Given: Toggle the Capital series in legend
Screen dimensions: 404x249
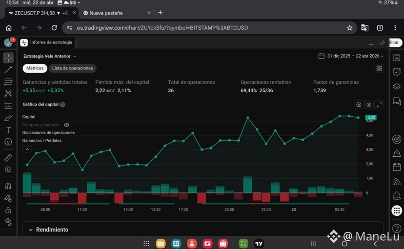Looking at the screenshot, I should (x=29, y=117).
